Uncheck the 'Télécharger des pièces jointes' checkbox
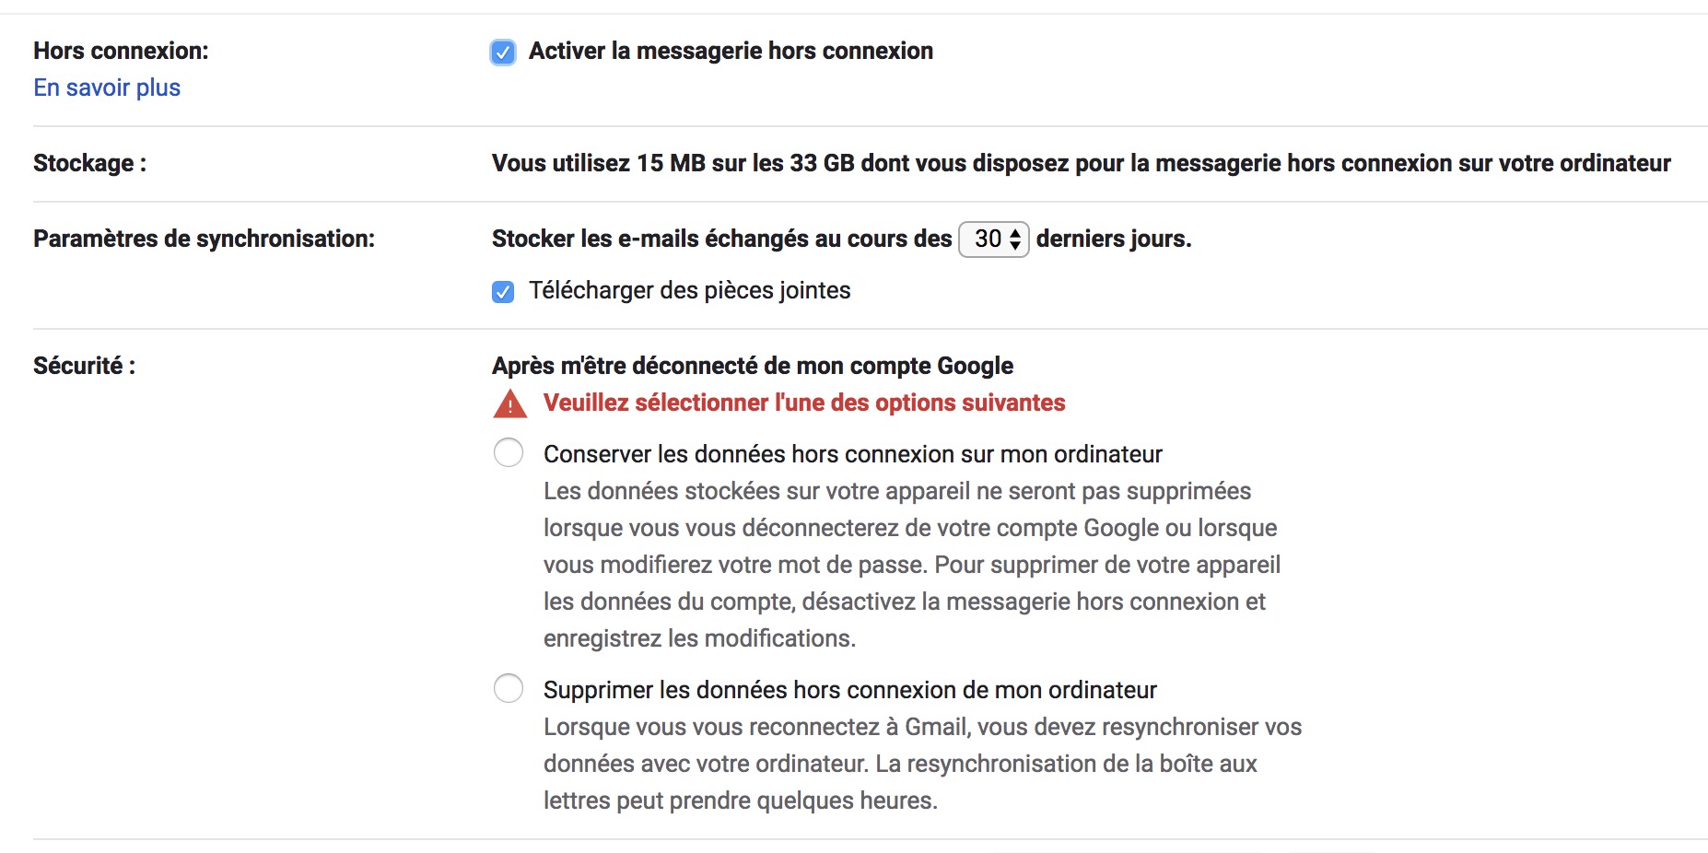The height and width of the screenshot is (853, 1708). (503, 292)
